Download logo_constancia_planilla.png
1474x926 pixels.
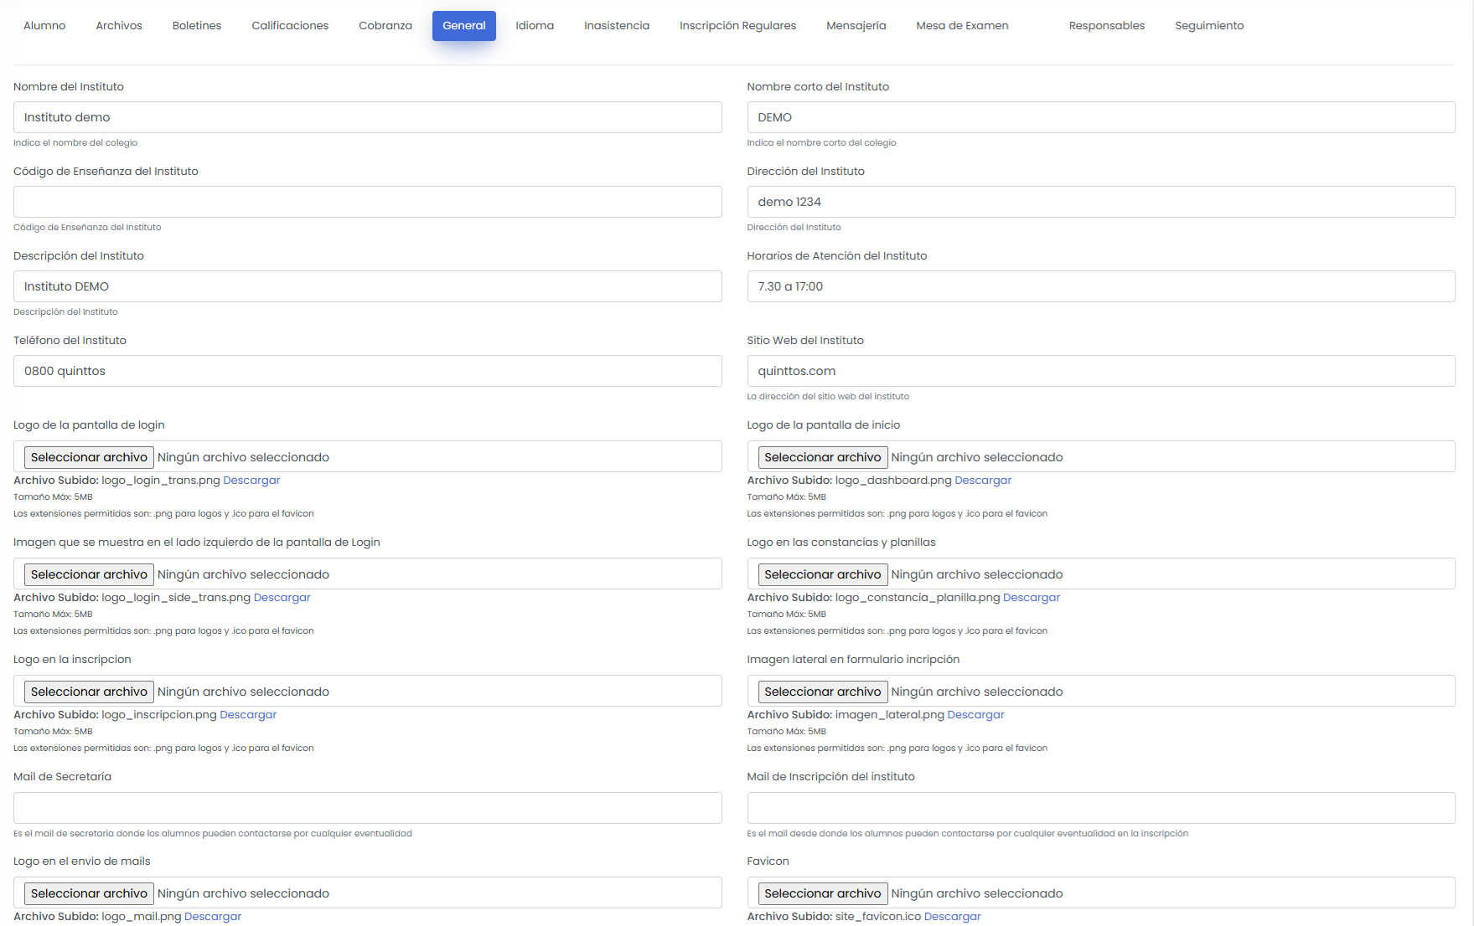[1032, 598]
